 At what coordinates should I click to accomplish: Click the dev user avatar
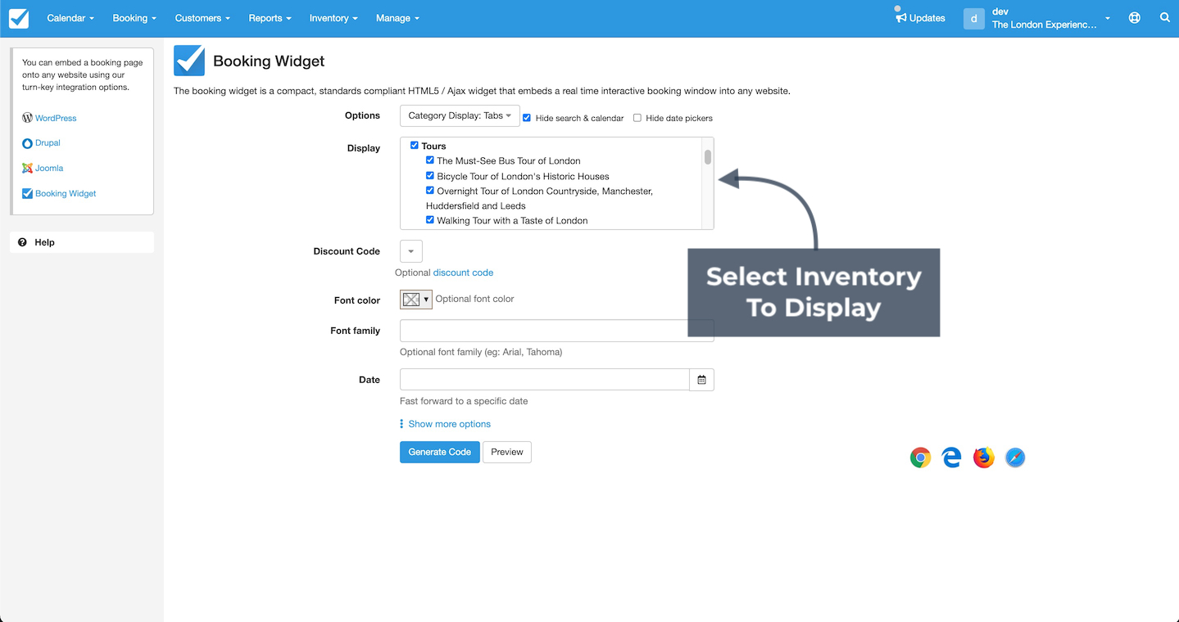973,18
